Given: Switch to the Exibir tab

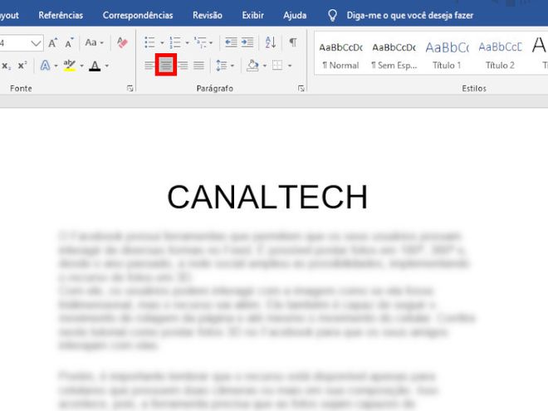Looking at the screenshot, I should pos(252,16).
